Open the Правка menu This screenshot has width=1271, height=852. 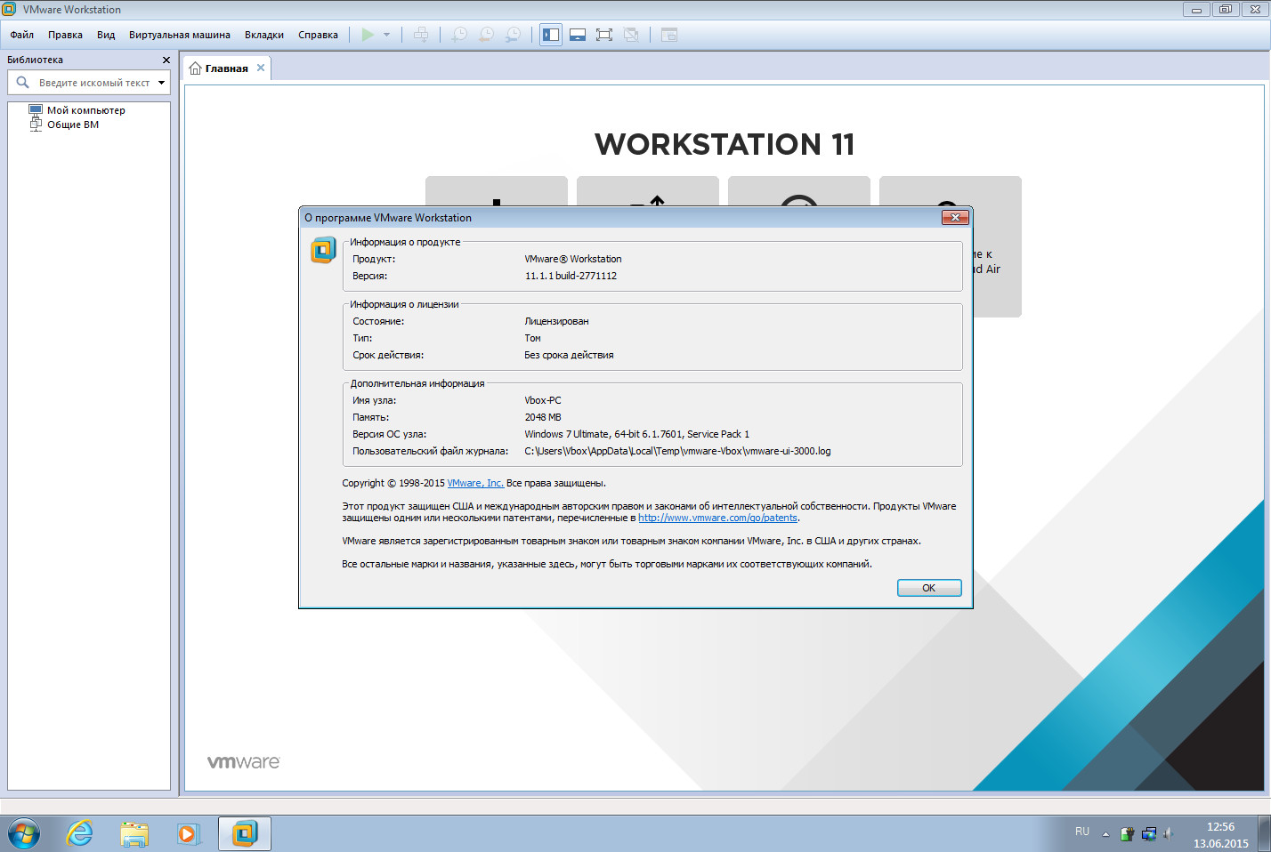pos(65,35)
